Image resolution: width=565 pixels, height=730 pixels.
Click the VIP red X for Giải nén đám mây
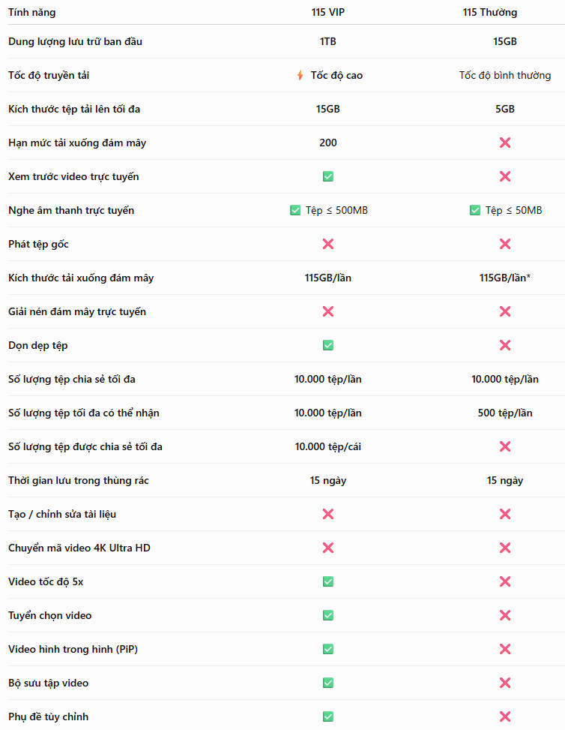(328, 311)
